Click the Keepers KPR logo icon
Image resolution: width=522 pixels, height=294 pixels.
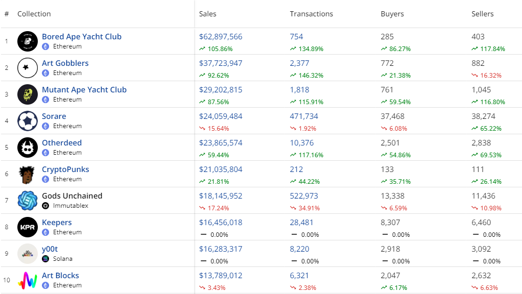pos(28,227)
